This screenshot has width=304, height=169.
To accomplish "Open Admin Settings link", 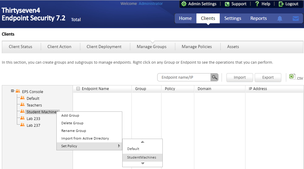I will click(x=202, y=4).
